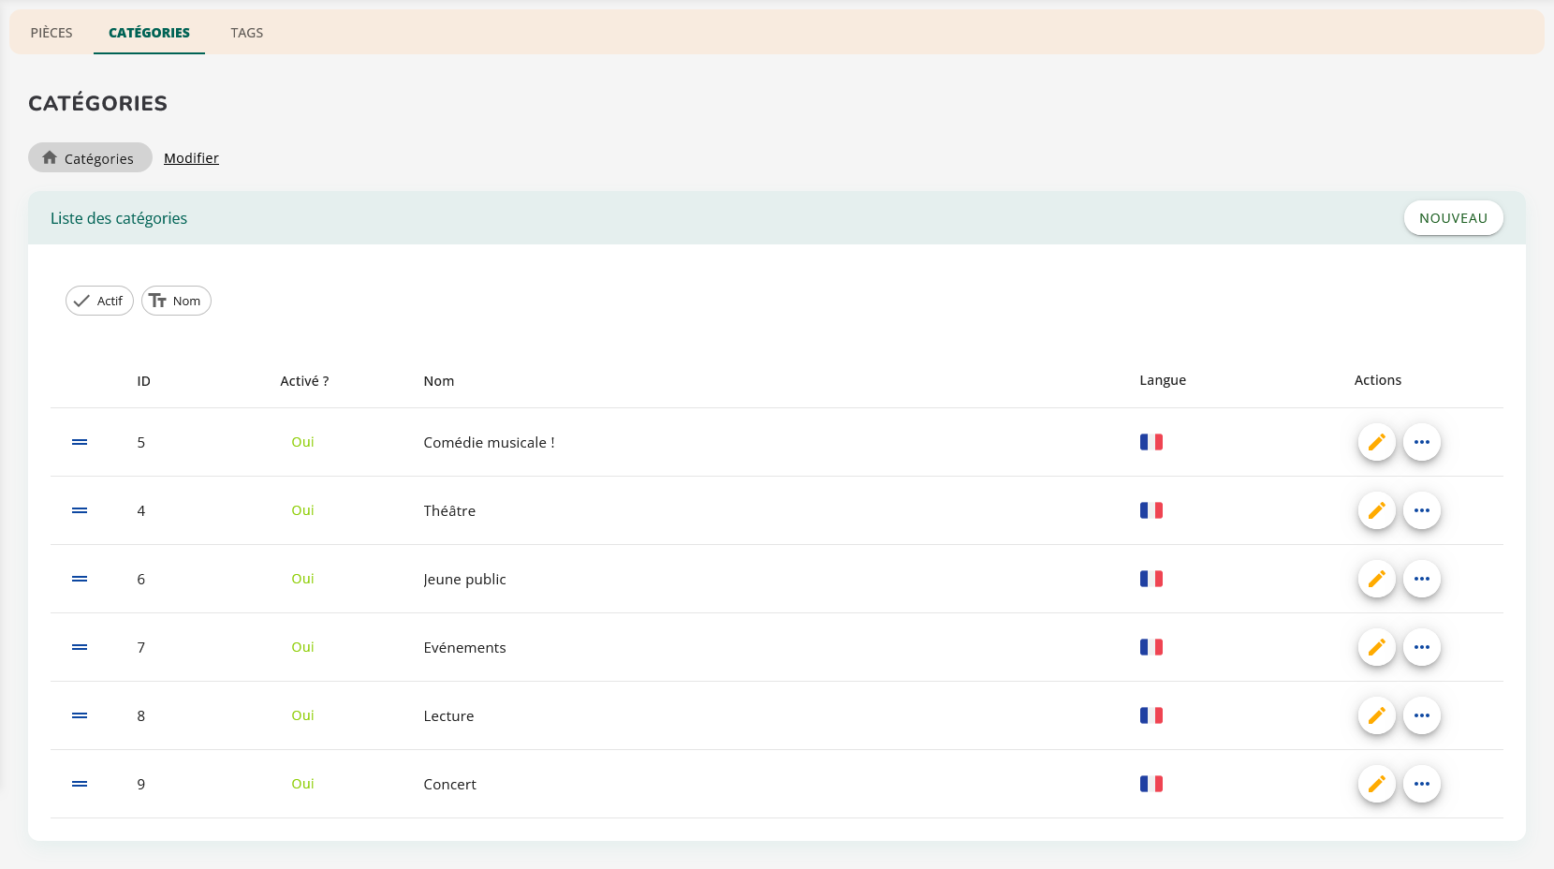1554x869 pixels.
Task: Open more options for Lecture row
Action: pyautogui.click(x=1421, y=715)
